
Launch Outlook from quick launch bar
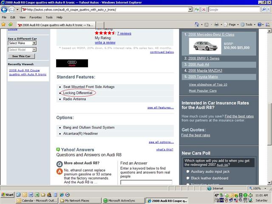tap(25, 195)
